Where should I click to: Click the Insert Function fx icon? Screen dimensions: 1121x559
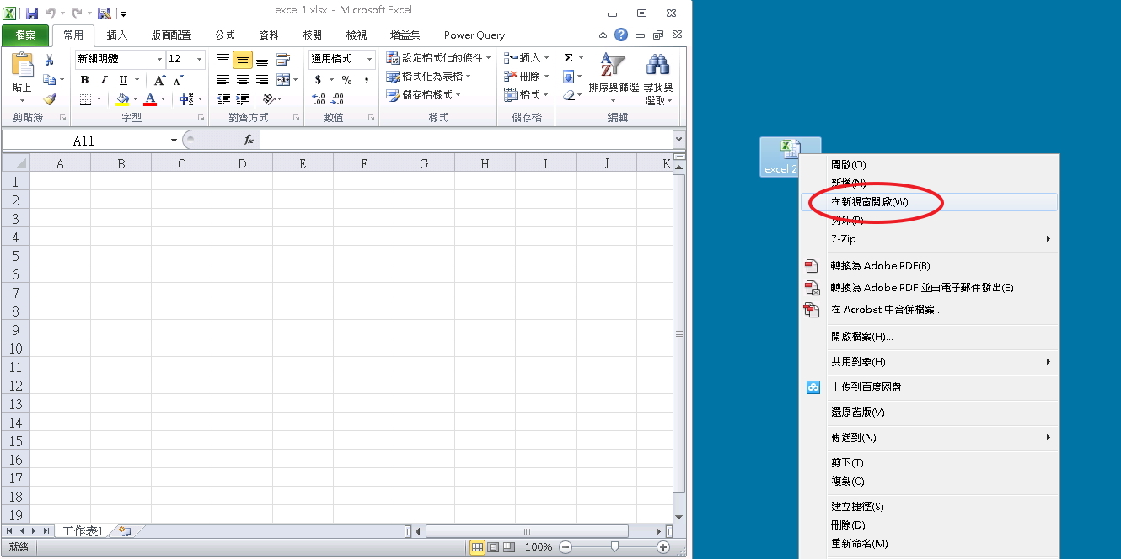point(249,140)
